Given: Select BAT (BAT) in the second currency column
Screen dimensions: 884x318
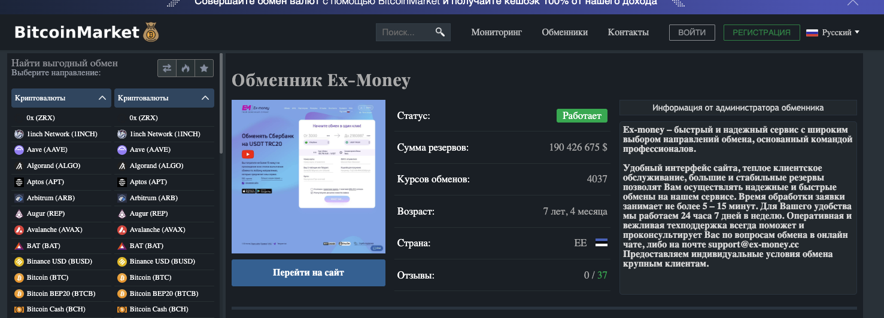Looking at the screenshot, I should click(164, 246).
